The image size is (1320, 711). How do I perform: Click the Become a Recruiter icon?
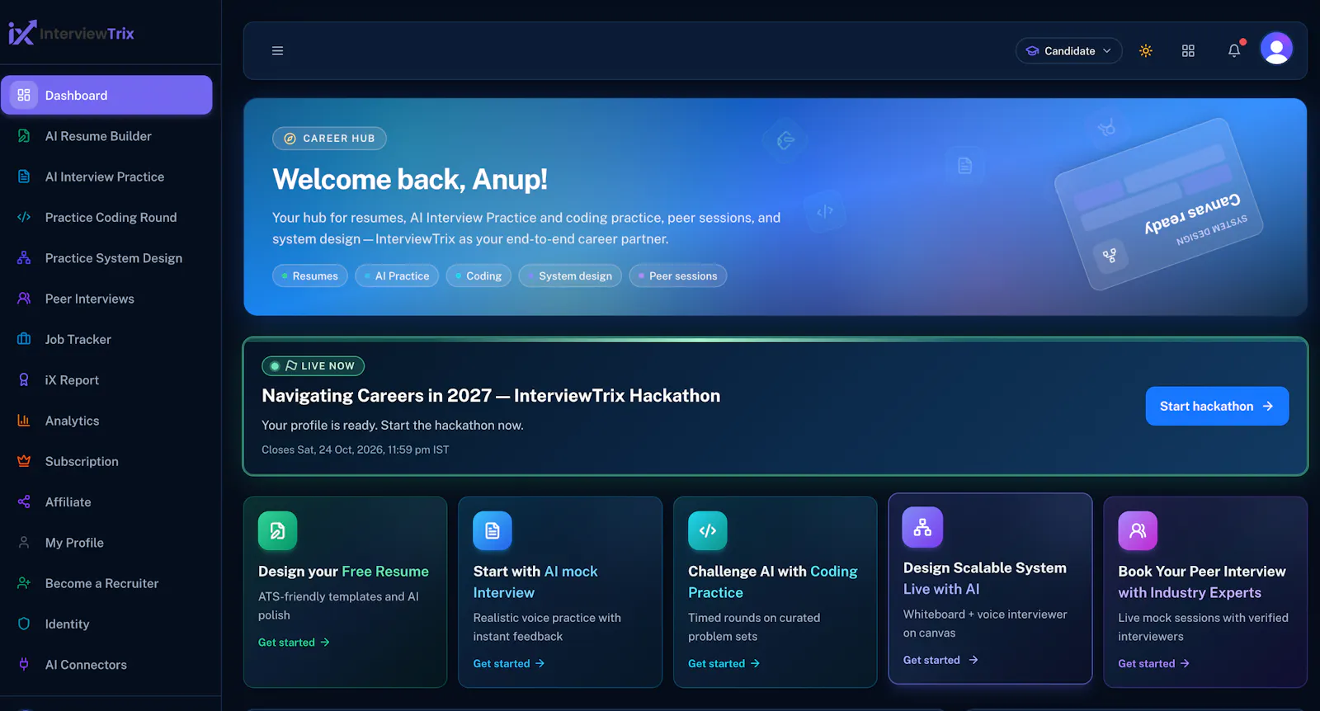click(x=24, y=583)
